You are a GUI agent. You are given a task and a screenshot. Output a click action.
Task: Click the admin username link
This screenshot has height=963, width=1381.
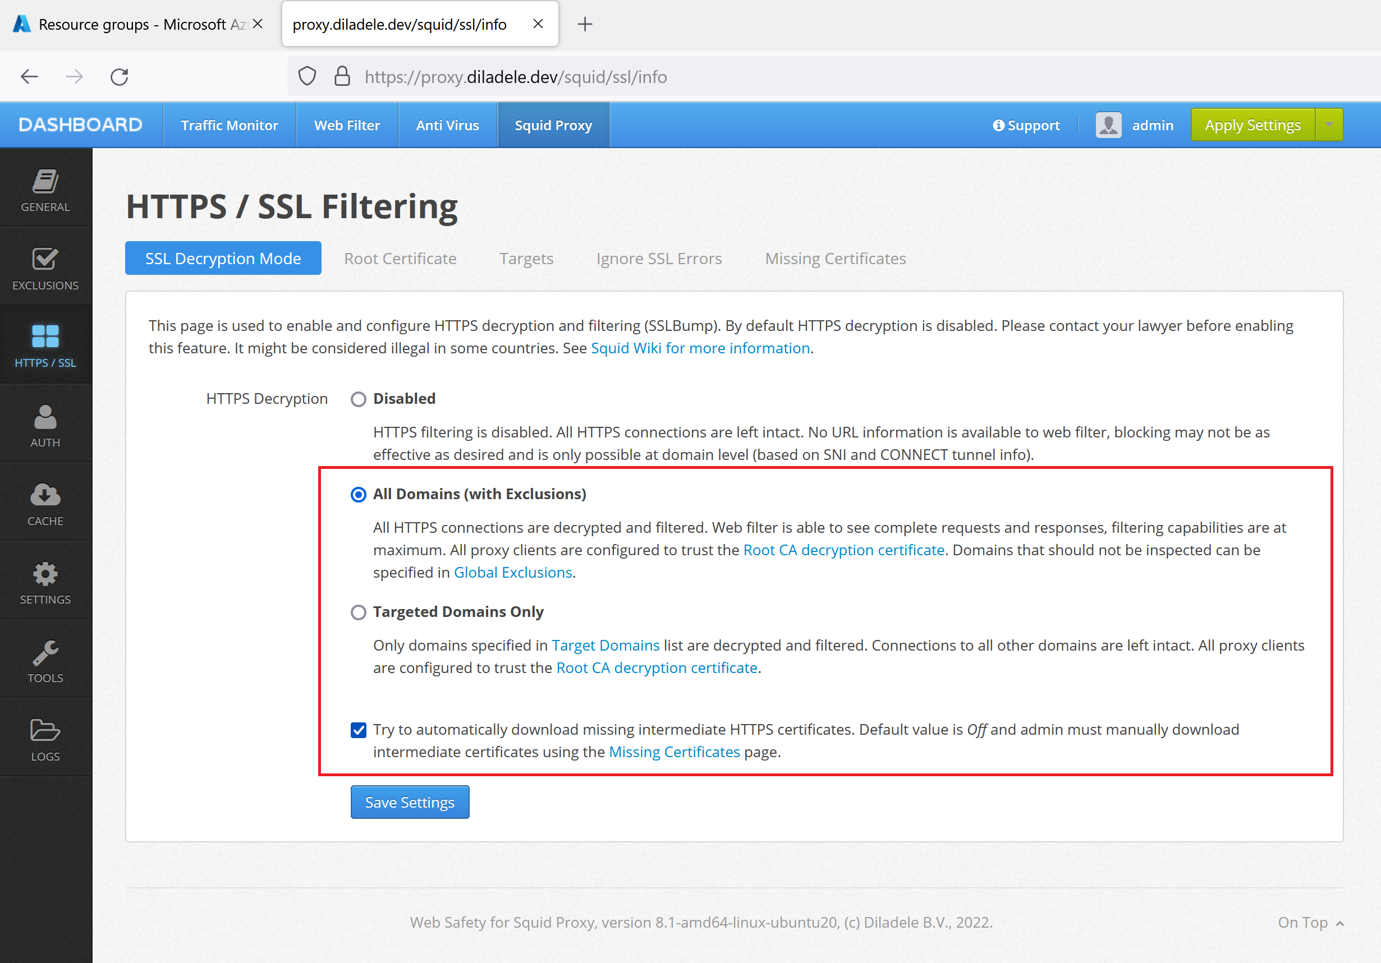tap(1153, 125)
